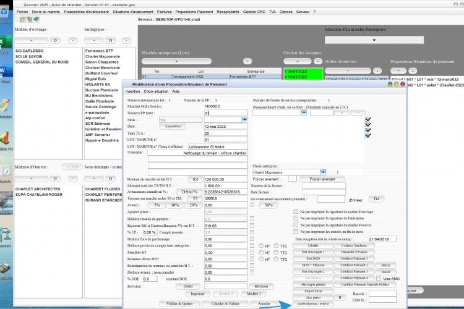Open the Insertion menu in the dialog
Image resolution: width=464 pixels, height=309 pixels.
point(132,91)
